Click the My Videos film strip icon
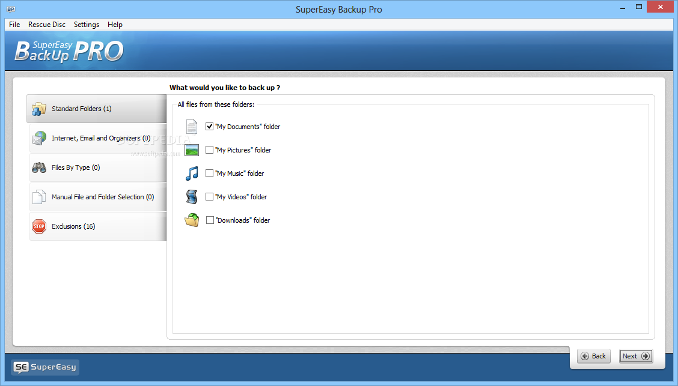678x386 pixels. [x=192, y=196]
